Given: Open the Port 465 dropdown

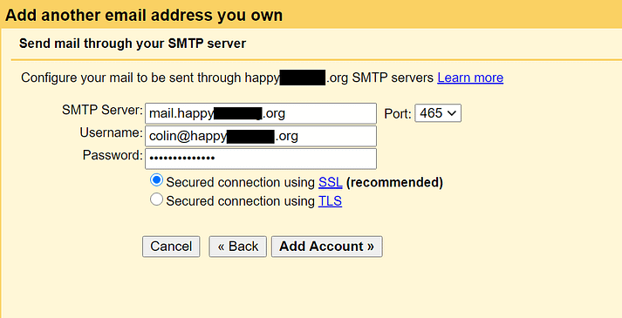Looking at the screenshot, I should click(x=438, y=113).
